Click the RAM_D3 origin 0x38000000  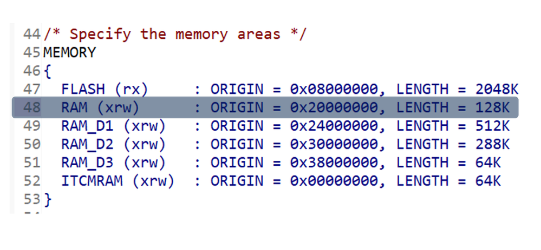[x=334, y=163]
